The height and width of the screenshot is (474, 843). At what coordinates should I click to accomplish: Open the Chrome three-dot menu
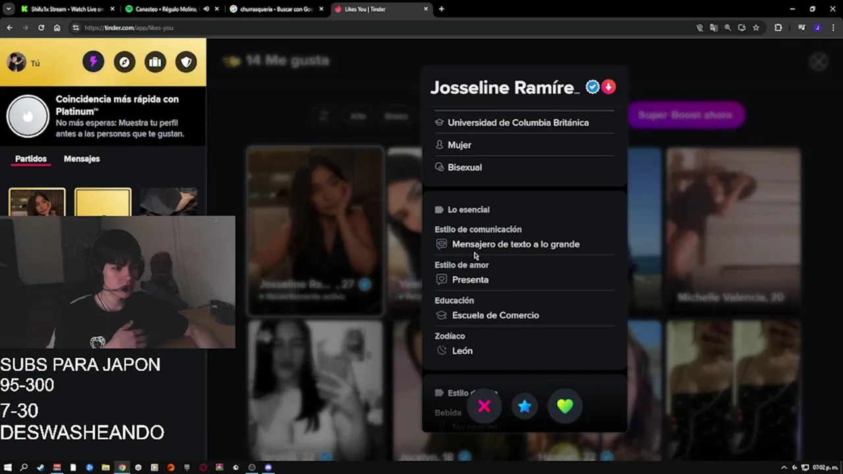coord(832,28)
